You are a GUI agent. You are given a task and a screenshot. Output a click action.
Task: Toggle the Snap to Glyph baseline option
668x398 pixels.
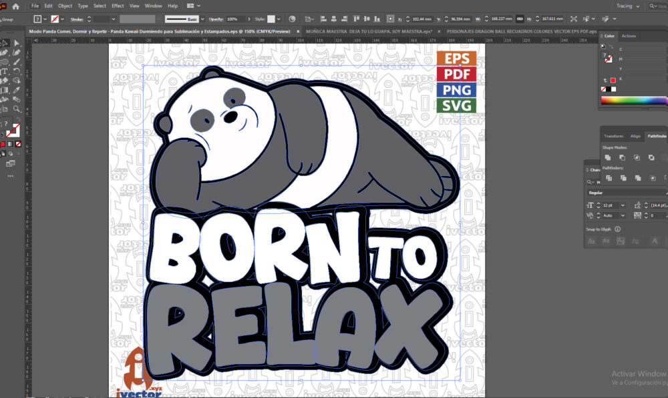pos(592,241)
